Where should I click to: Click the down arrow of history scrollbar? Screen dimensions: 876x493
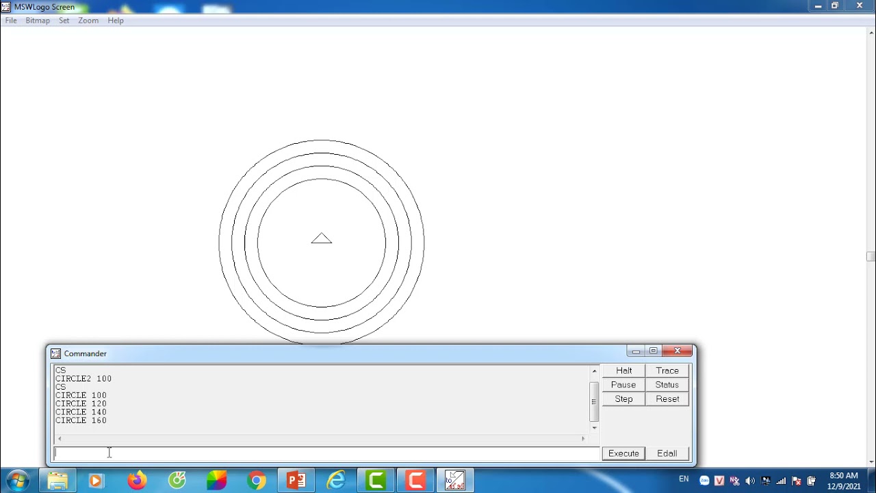tap(594, 428)
